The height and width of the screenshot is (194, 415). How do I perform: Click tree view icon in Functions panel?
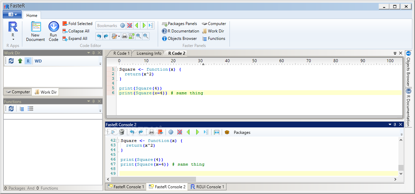click(22, 109)
